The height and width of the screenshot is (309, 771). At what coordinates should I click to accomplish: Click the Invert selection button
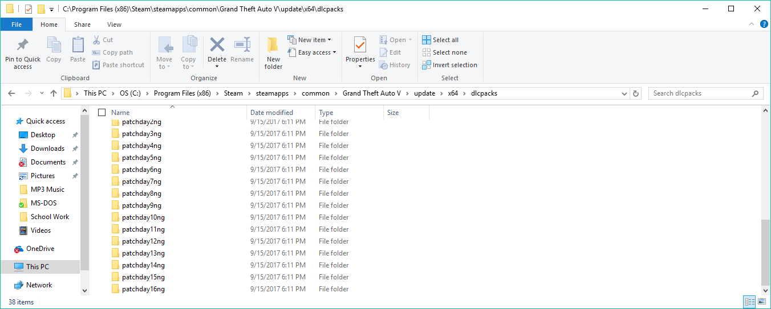coord(449,65)
